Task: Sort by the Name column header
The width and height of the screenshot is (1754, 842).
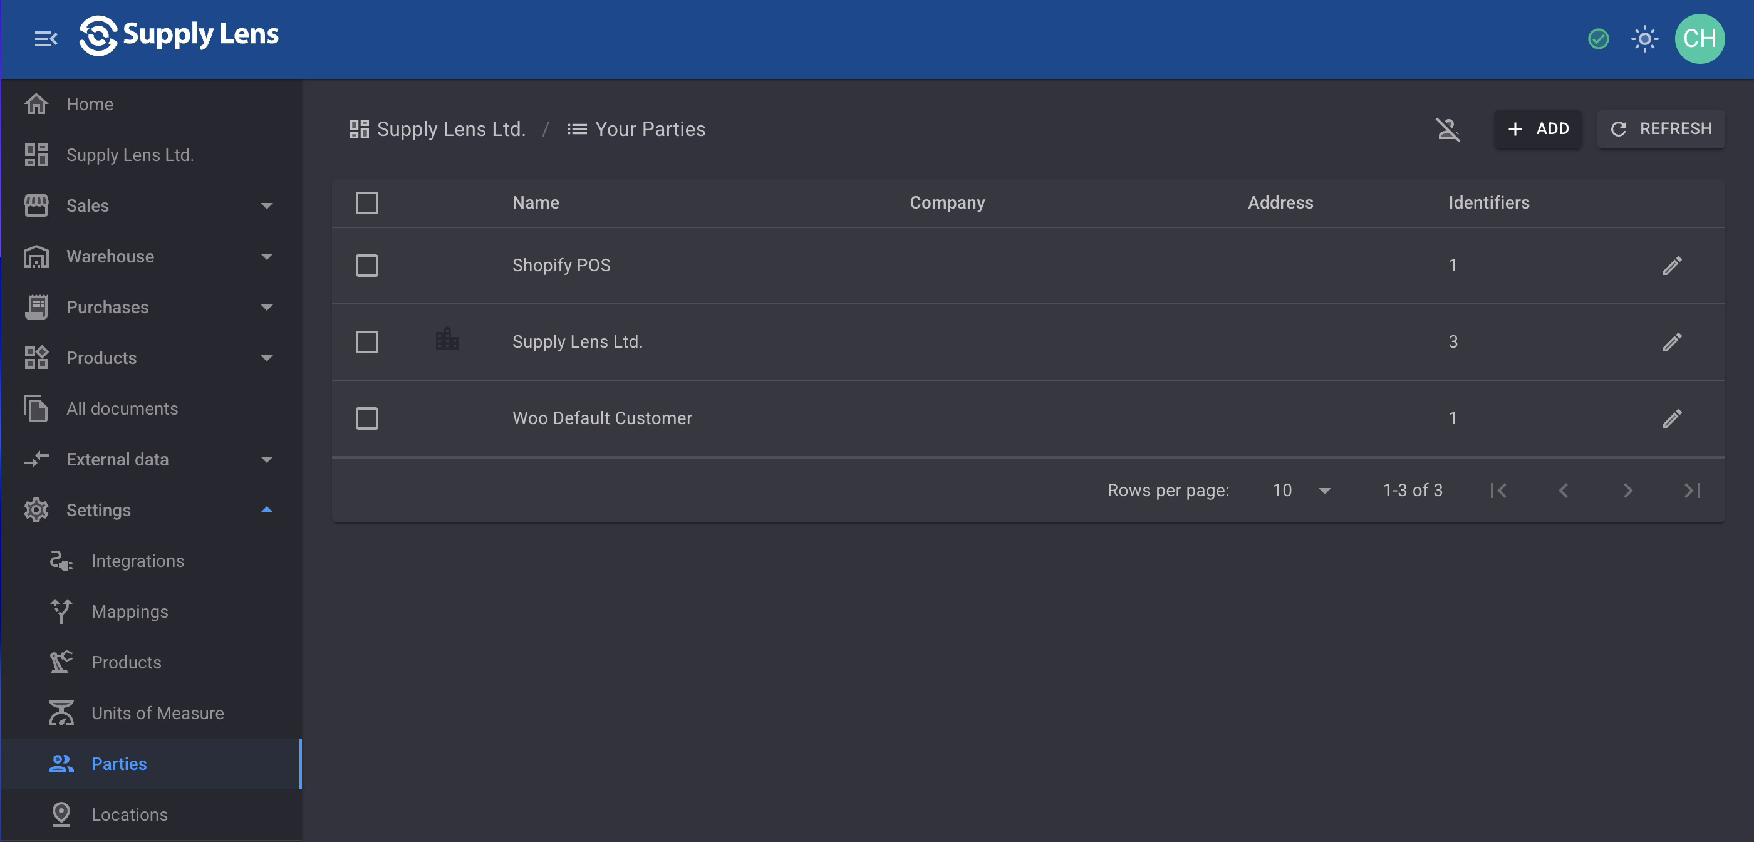Action: pos(536,203)
